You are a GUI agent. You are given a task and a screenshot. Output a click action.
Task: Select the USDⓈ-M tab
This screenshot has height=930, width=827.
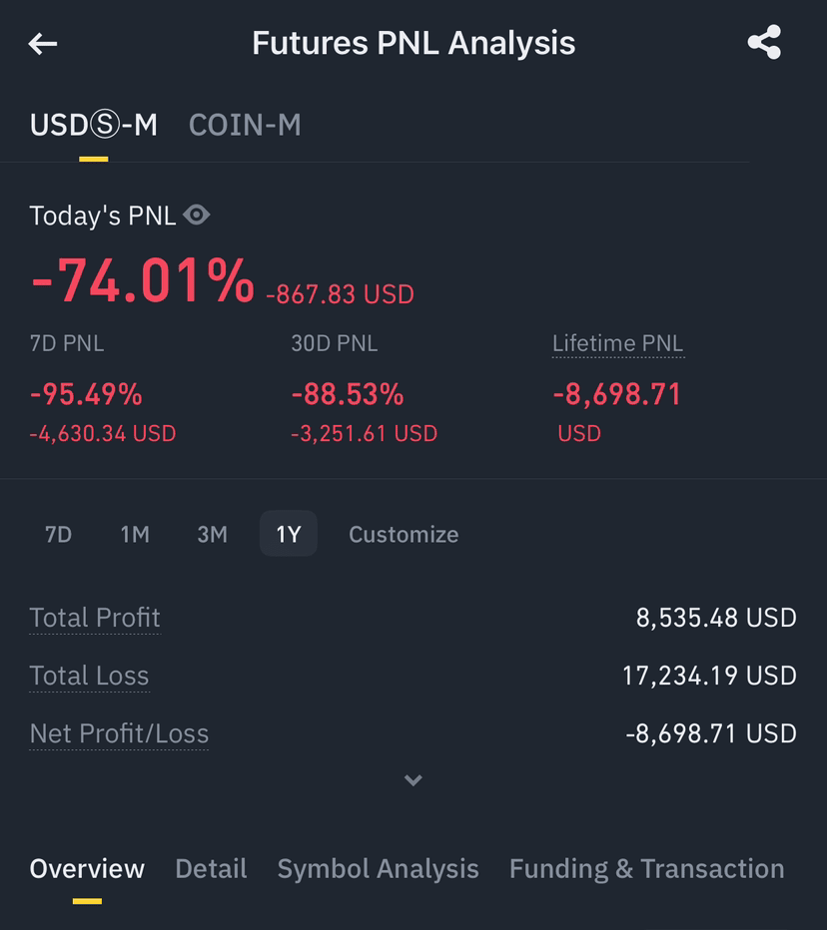(x=94, y=125)
